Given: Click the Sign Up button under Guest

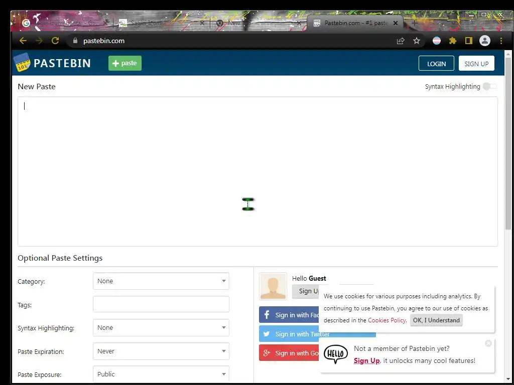Looking at the screenshot, I should point(306,291).
